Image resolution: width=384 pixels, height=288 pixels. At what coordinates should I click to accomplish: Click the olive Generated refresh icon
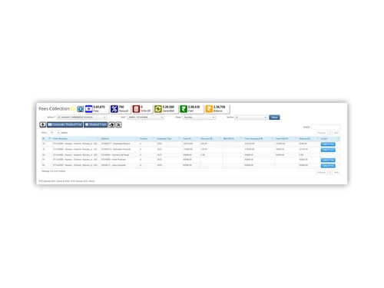pos(158,109)
